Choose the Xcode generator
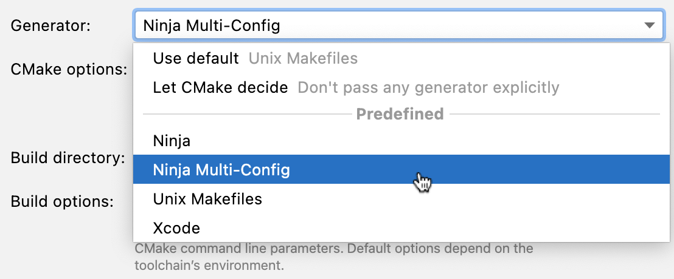This screenshot has height=279, width=674. tap(176, 228)
